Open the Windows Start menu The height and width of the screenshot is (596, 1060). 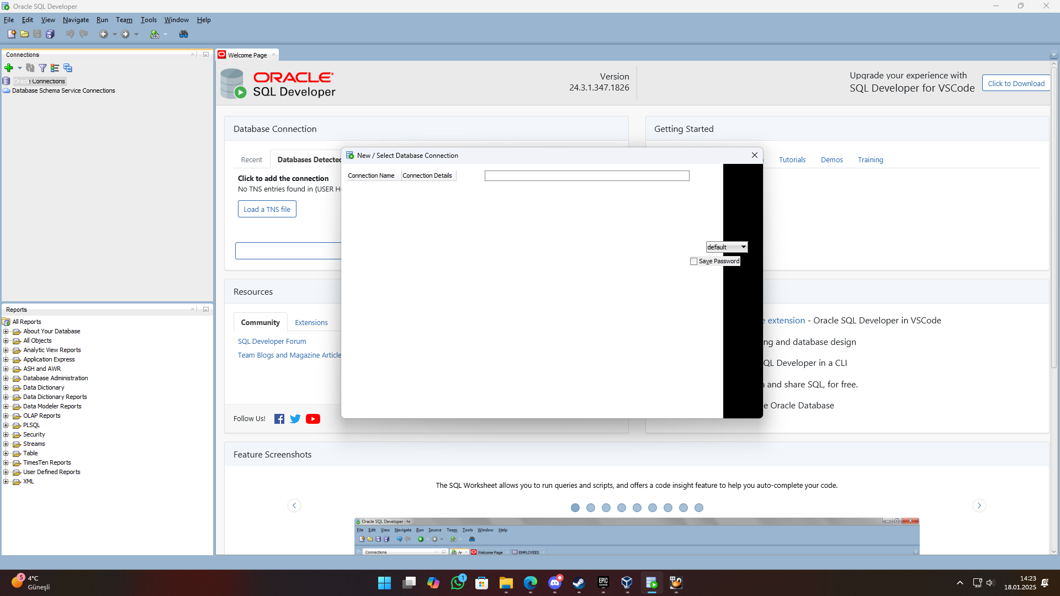[384, 583]
